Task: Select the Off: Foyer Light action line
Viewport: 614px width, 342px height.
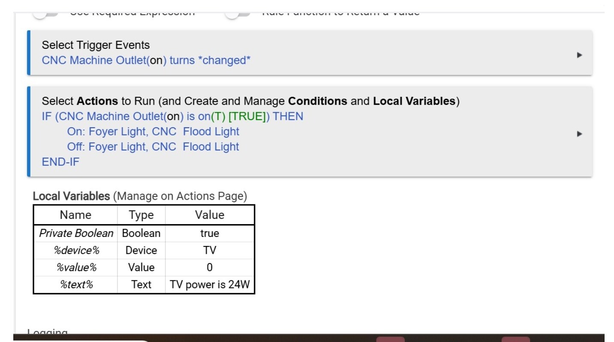Action: (x=153, y=147)
